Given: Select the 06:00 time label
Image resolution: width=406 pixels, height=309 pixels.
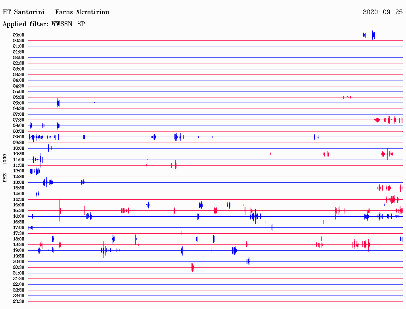Looking at the screenshot, I should pos(19,103).
